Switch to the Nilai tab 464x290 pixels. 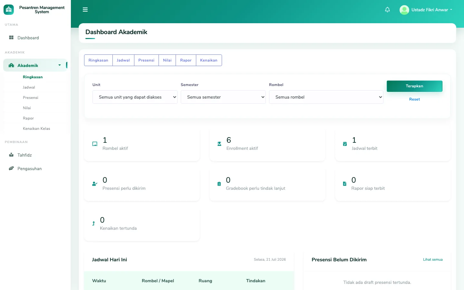tap(167, 60)
